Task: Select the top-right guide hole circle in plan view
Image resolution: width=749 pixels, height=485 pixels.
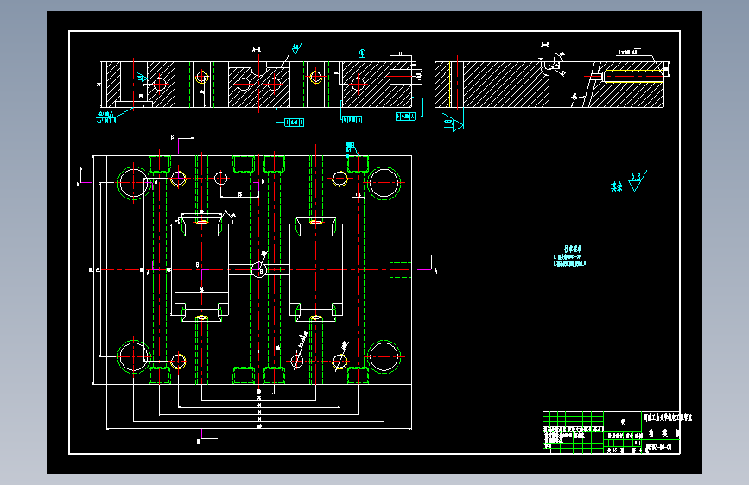Action: 384,182
